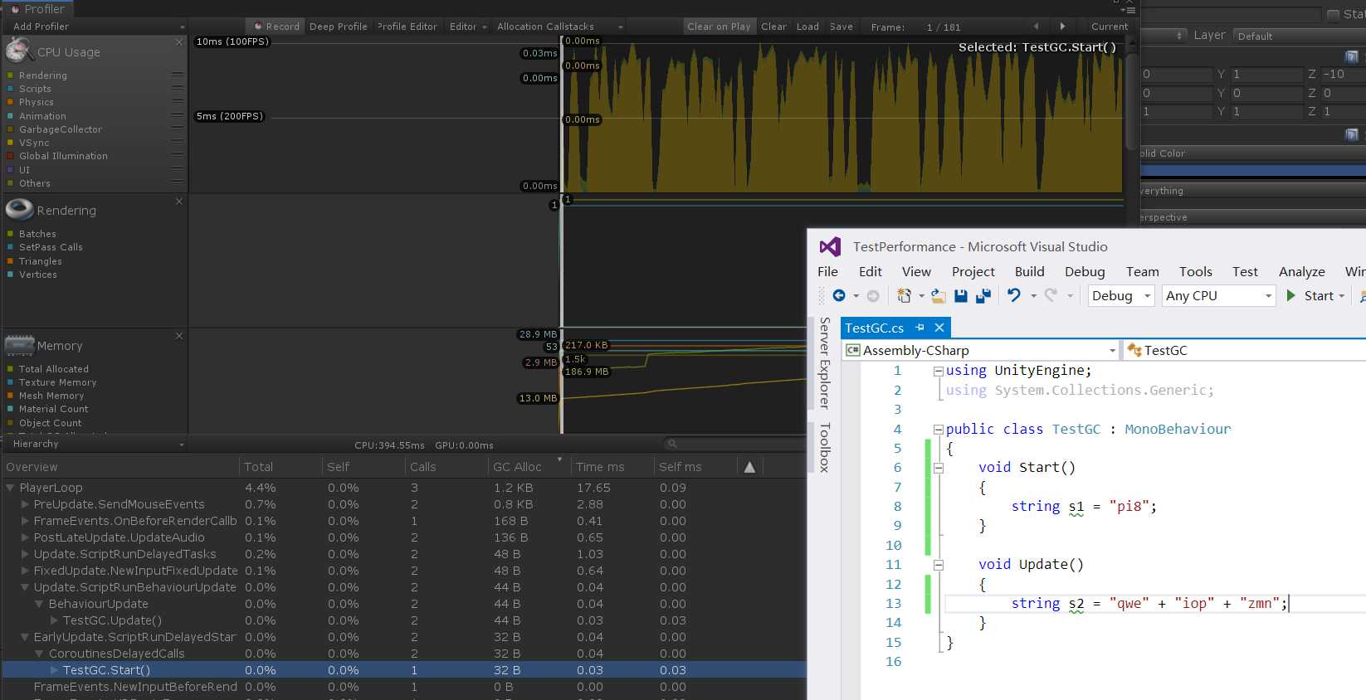Viewport: 1366px width, 700px height.
Task: Click the Current frame button
Action: (x=1110, y=27)
